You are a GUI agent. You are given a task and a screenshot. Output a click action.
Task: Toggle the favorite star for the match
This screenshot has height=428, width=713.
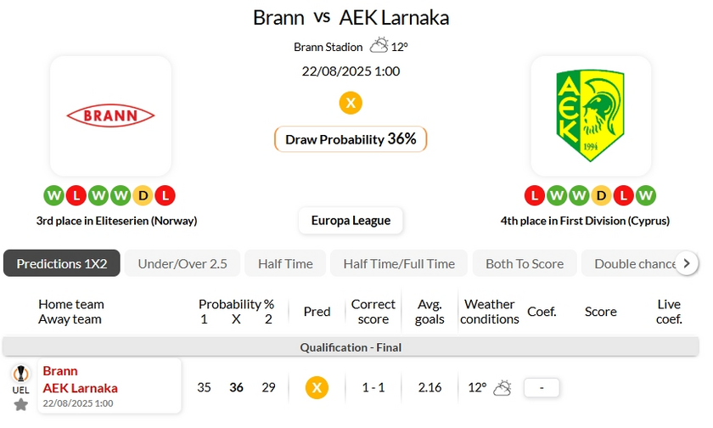pyautogui.click(x=21, y=404)
